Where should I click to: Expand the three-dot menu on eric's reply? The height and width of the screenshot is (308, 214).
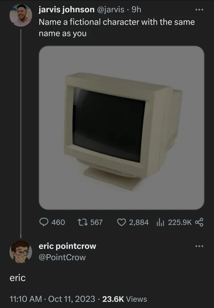[200, 246]
